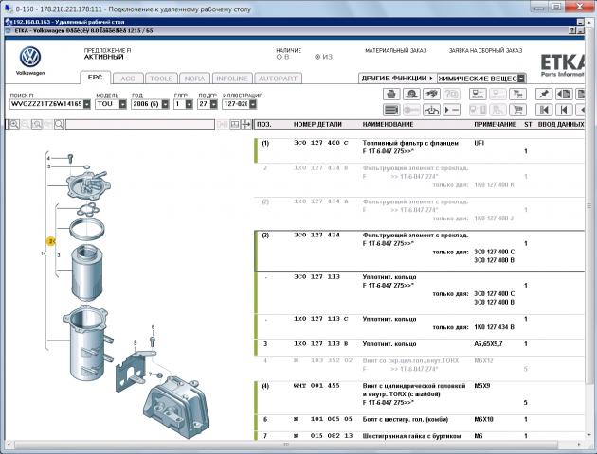
Task: Click the third magnifier icon in illustration toolbar
Action: click(37, 124)
